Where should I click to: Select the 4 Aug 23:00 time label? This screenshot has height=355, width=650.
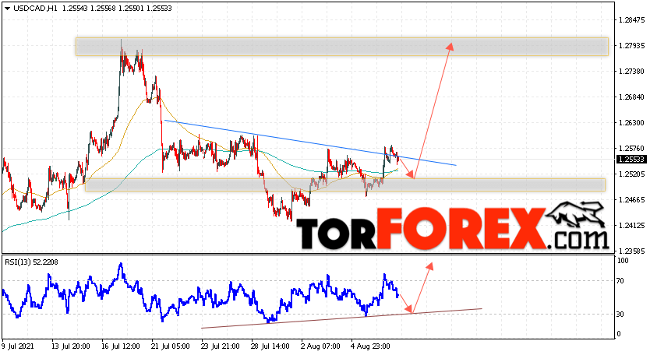[369, 346]
